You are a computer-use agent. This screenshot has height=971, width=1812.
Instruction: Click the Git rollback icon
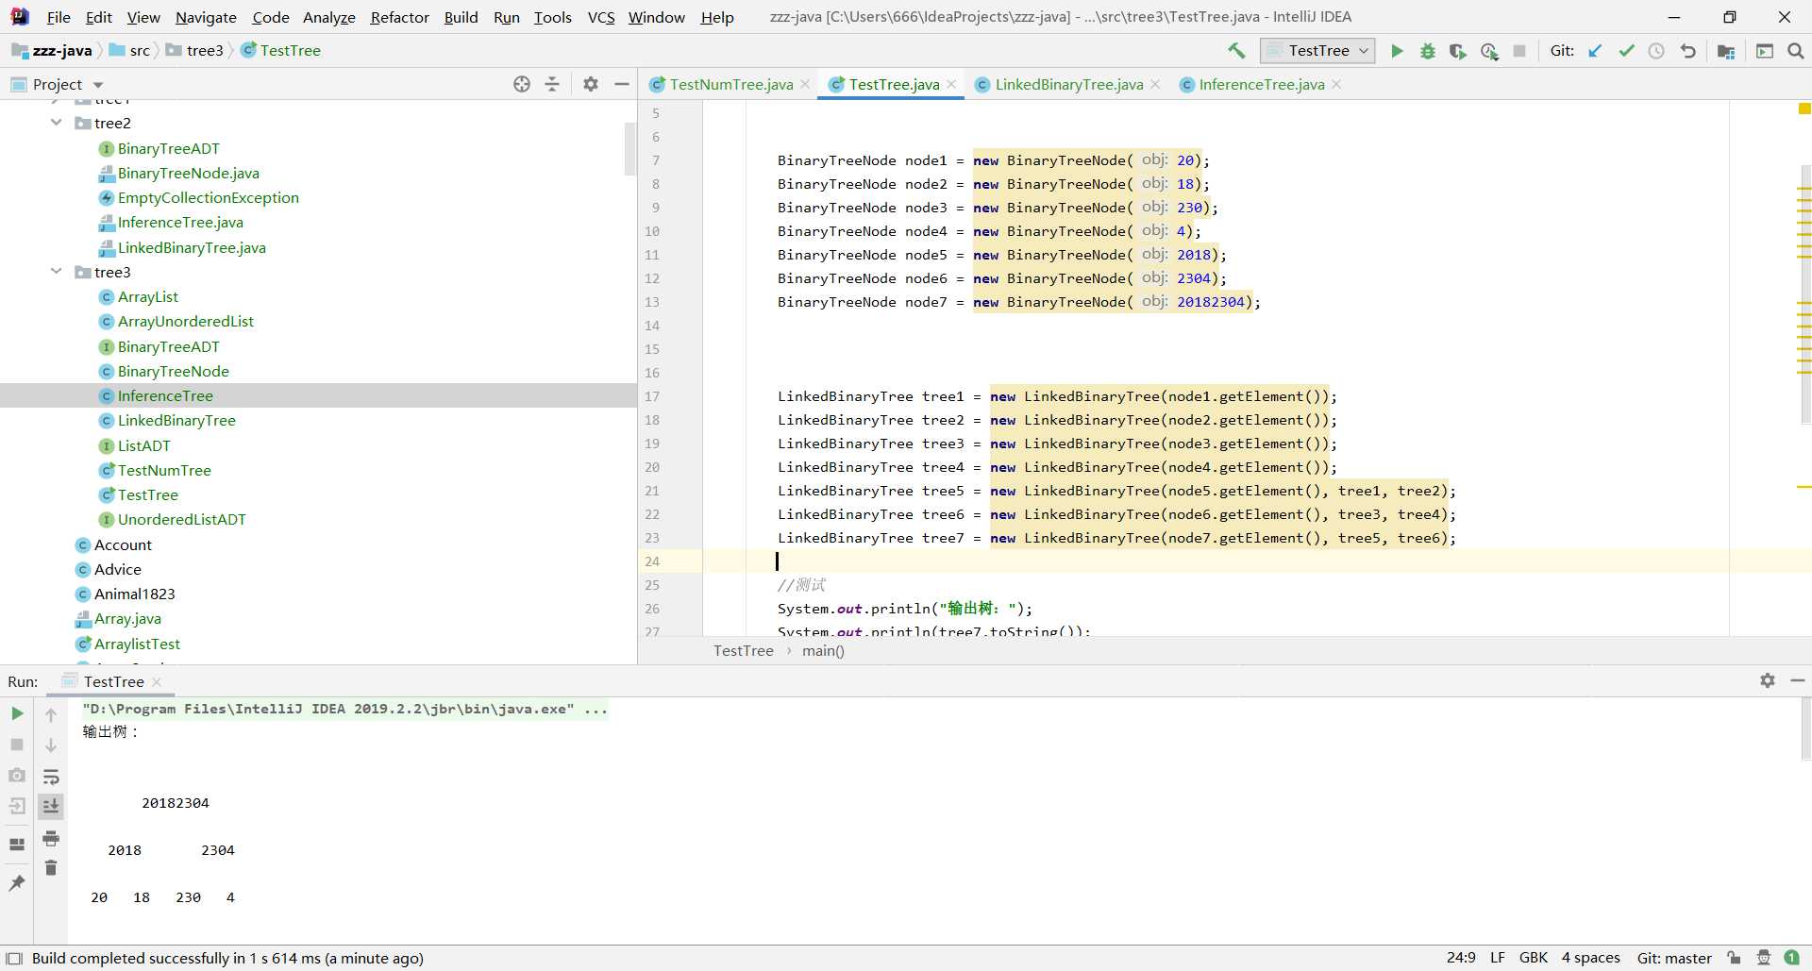click(1688, 51)
